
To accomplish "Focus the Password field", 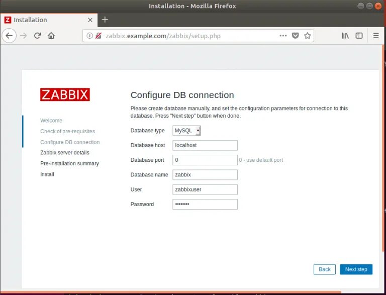I will click(205, 204).
